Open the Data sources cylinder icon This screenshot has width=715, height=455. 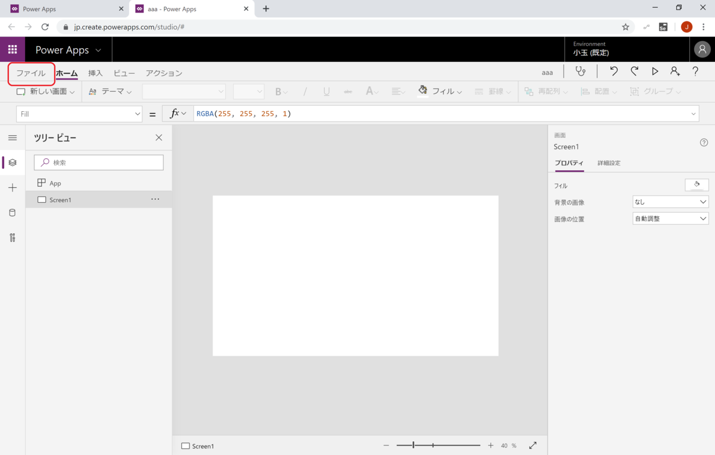point(13,213)
